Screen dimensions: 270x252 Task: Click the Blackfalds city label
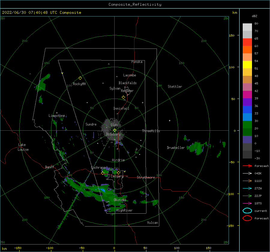tap(127, 83)
